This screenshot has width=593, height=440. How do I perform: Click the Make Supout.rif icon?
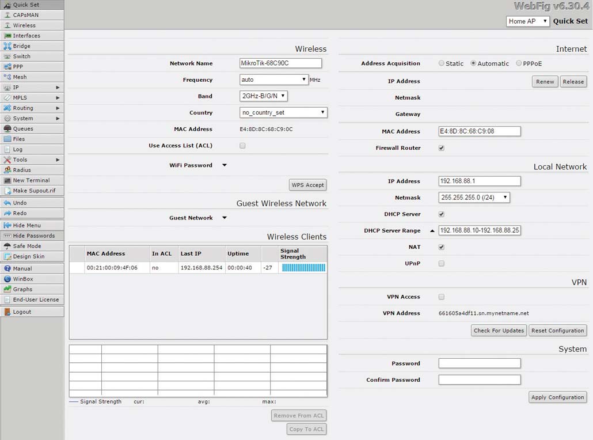7,191
